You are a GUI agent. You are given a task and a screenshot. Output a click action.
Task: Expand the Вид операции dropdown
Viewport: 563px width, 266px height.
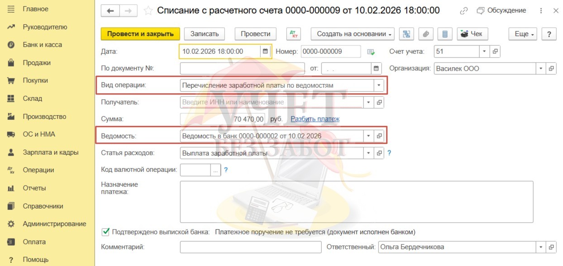tap(378, 85)
